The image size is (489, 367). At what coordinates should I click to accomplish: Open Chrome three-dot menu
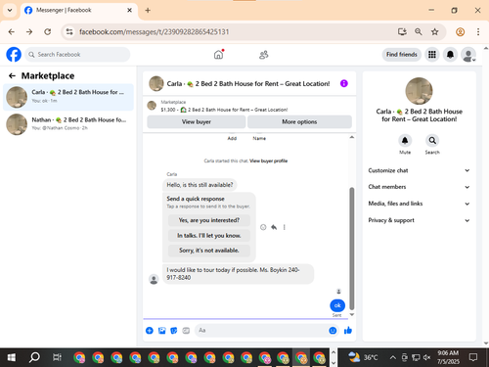coord(478,31)
